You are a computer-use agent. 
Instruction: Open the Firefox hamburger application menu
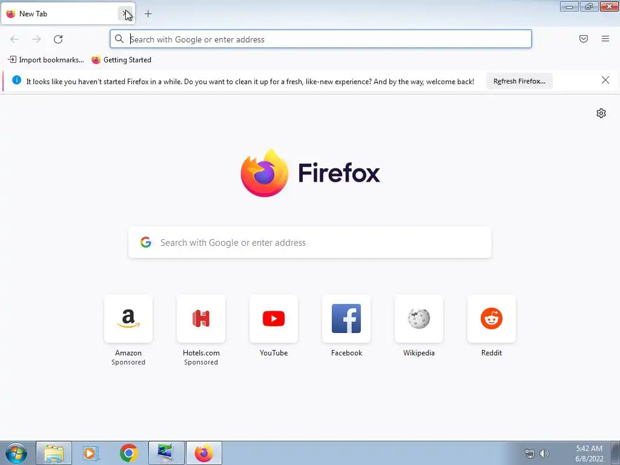pos(605,39)
